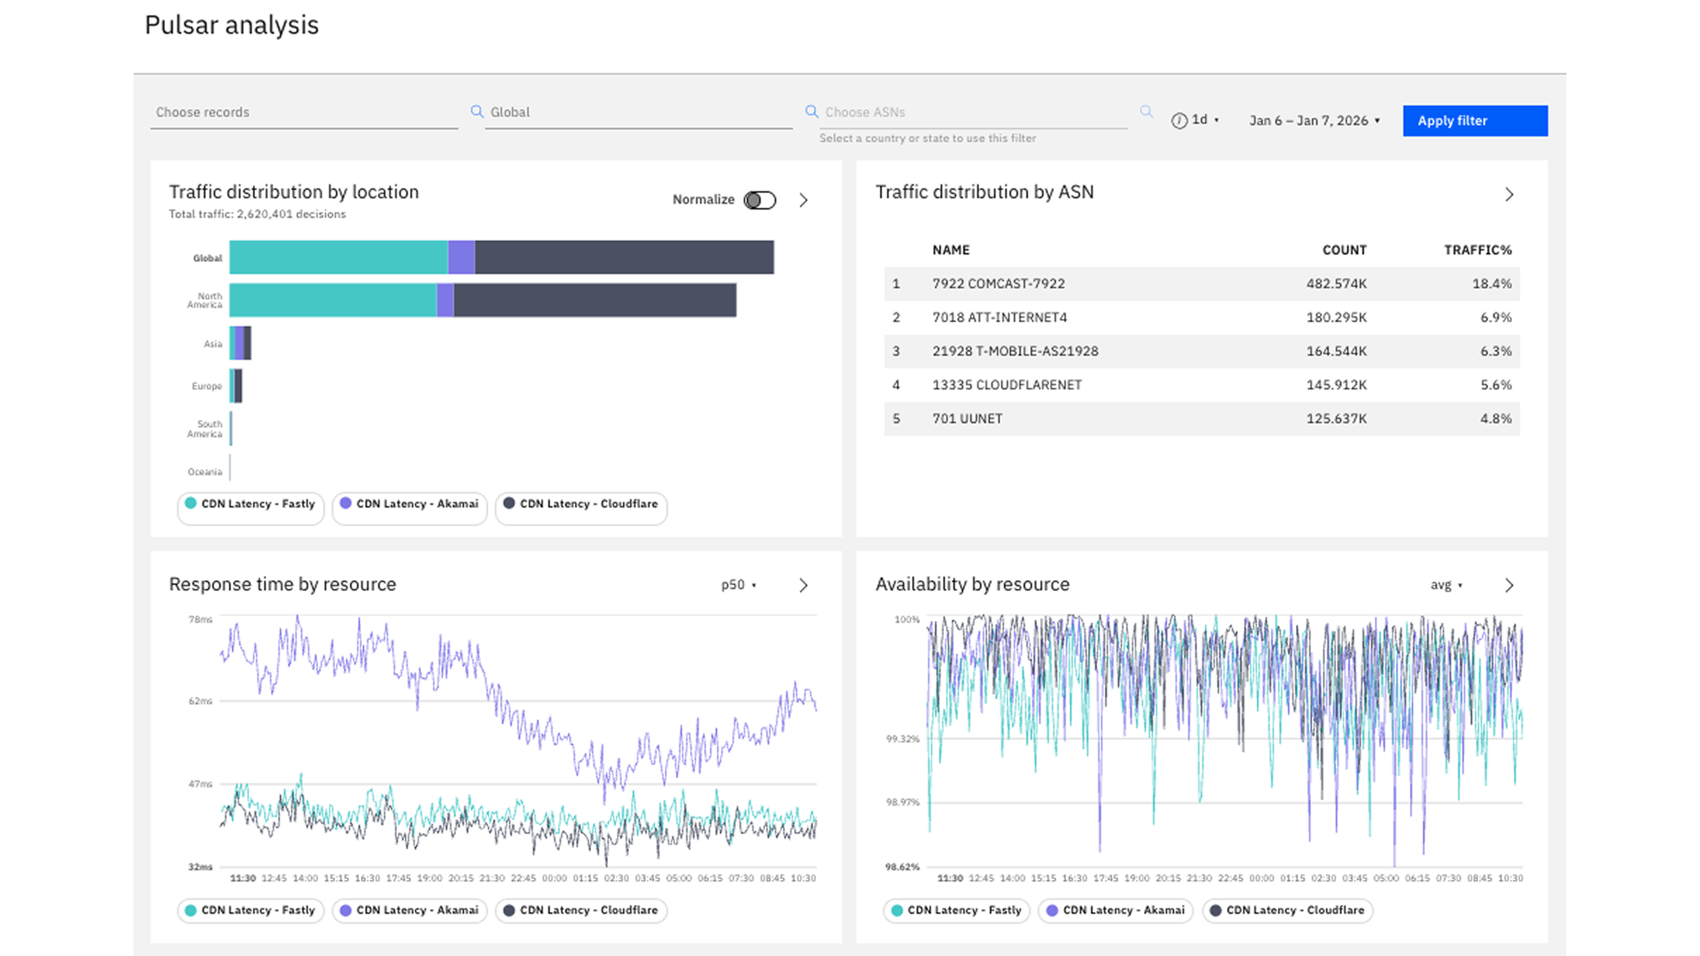Click the Global location search field

(640, 112)
